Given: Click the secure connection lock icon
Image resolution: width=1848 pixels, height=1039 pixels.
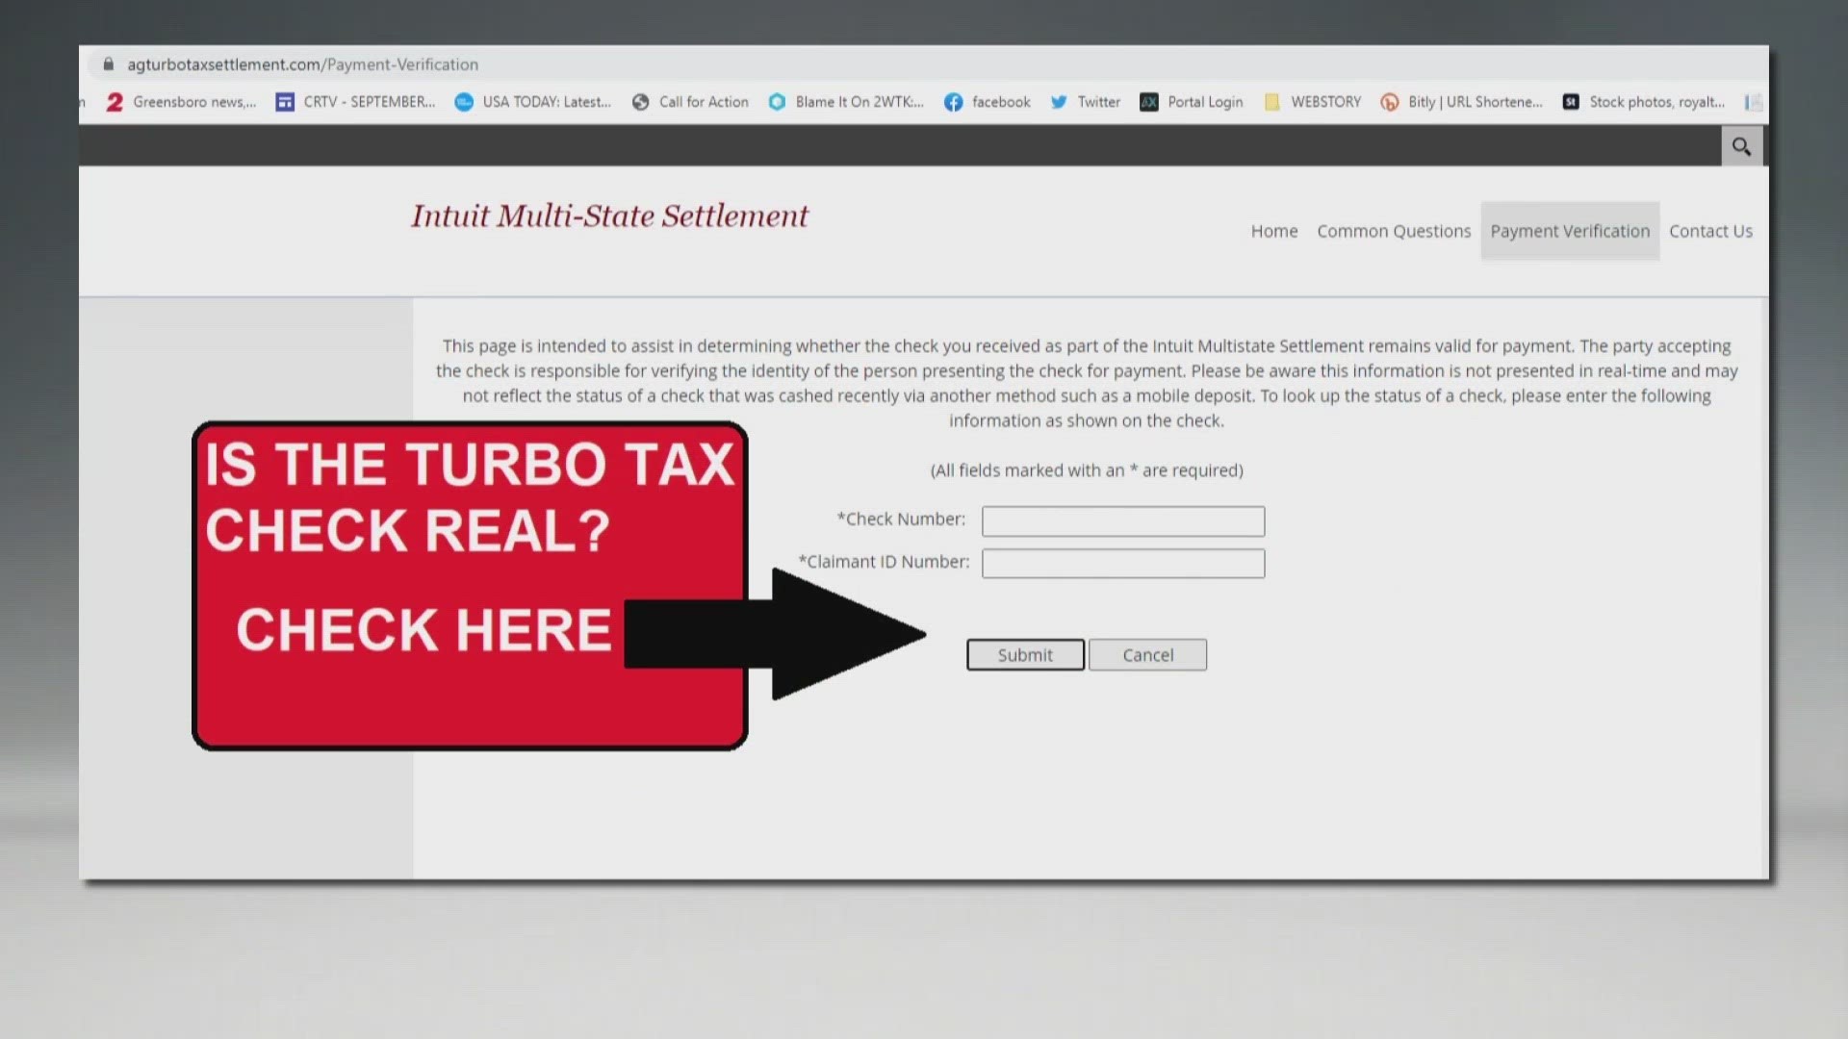Looking at the screenshot, I should [107, 63].
